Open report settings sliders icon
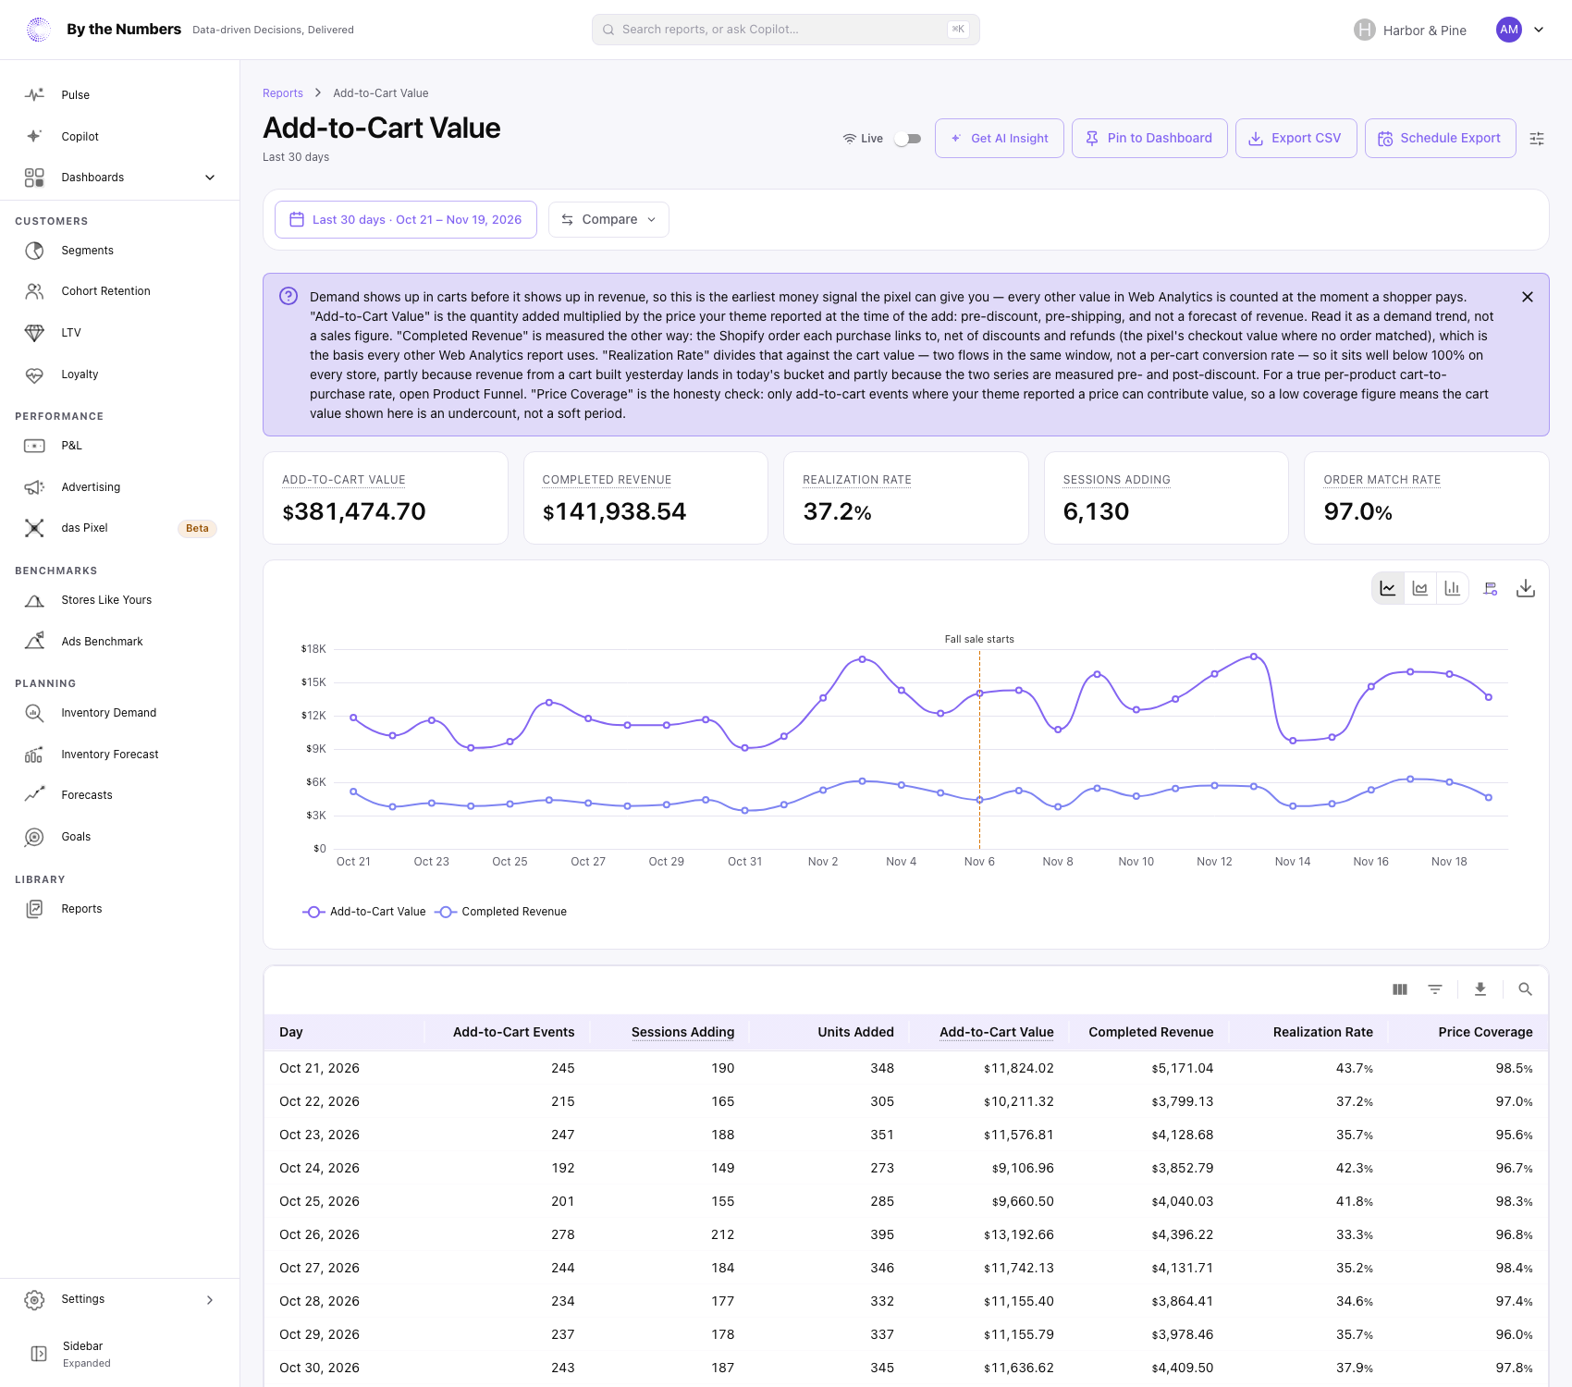The width and height of the screenshot is (1572, 1387). tap(1537, 139)
